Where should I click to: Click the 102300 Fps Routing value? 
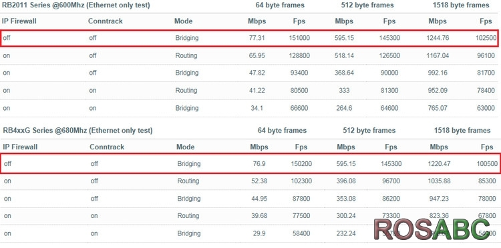301,181
